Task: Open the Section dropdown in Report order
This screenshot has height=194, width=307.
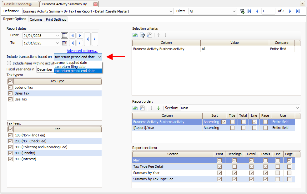Action: (297, 108)
